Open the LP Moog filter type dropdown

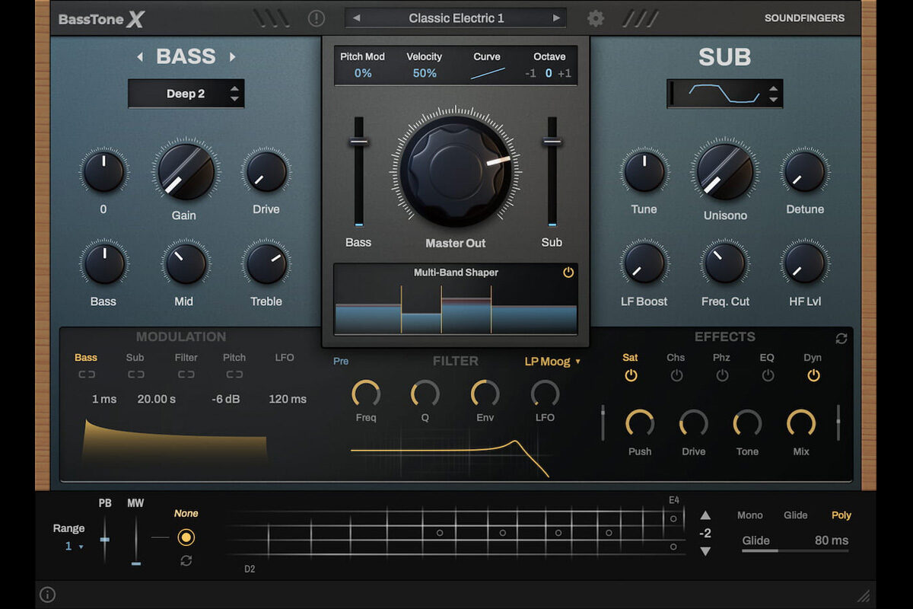[552, 362]
